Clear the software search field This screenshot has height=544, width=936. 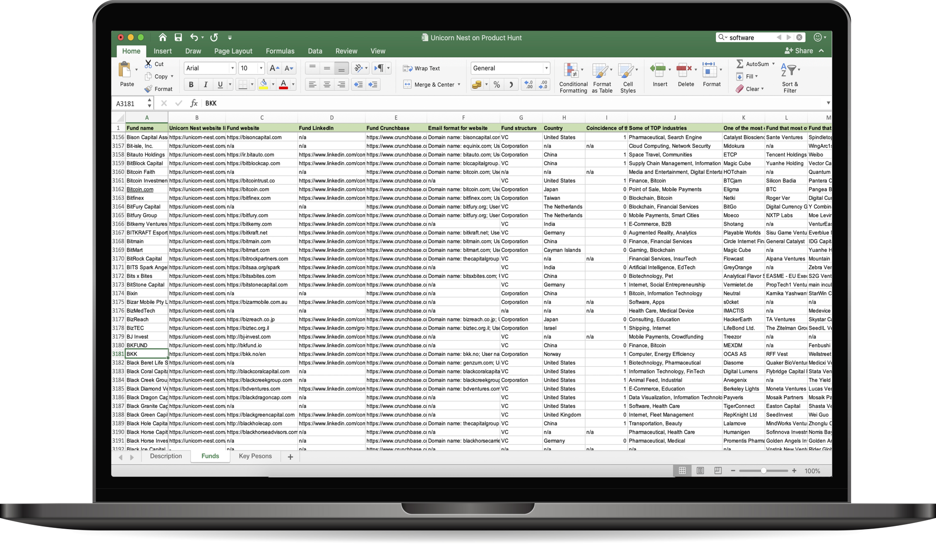pyautogui.click(x=799, y=38)
